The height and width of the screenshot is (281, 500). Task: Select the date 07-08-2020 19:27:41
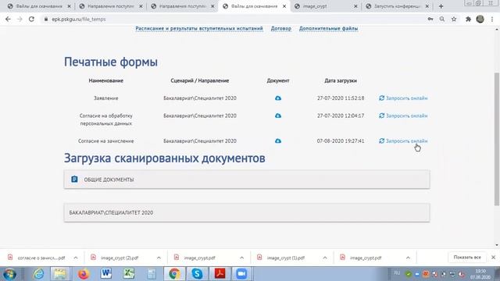pos(341,140)
